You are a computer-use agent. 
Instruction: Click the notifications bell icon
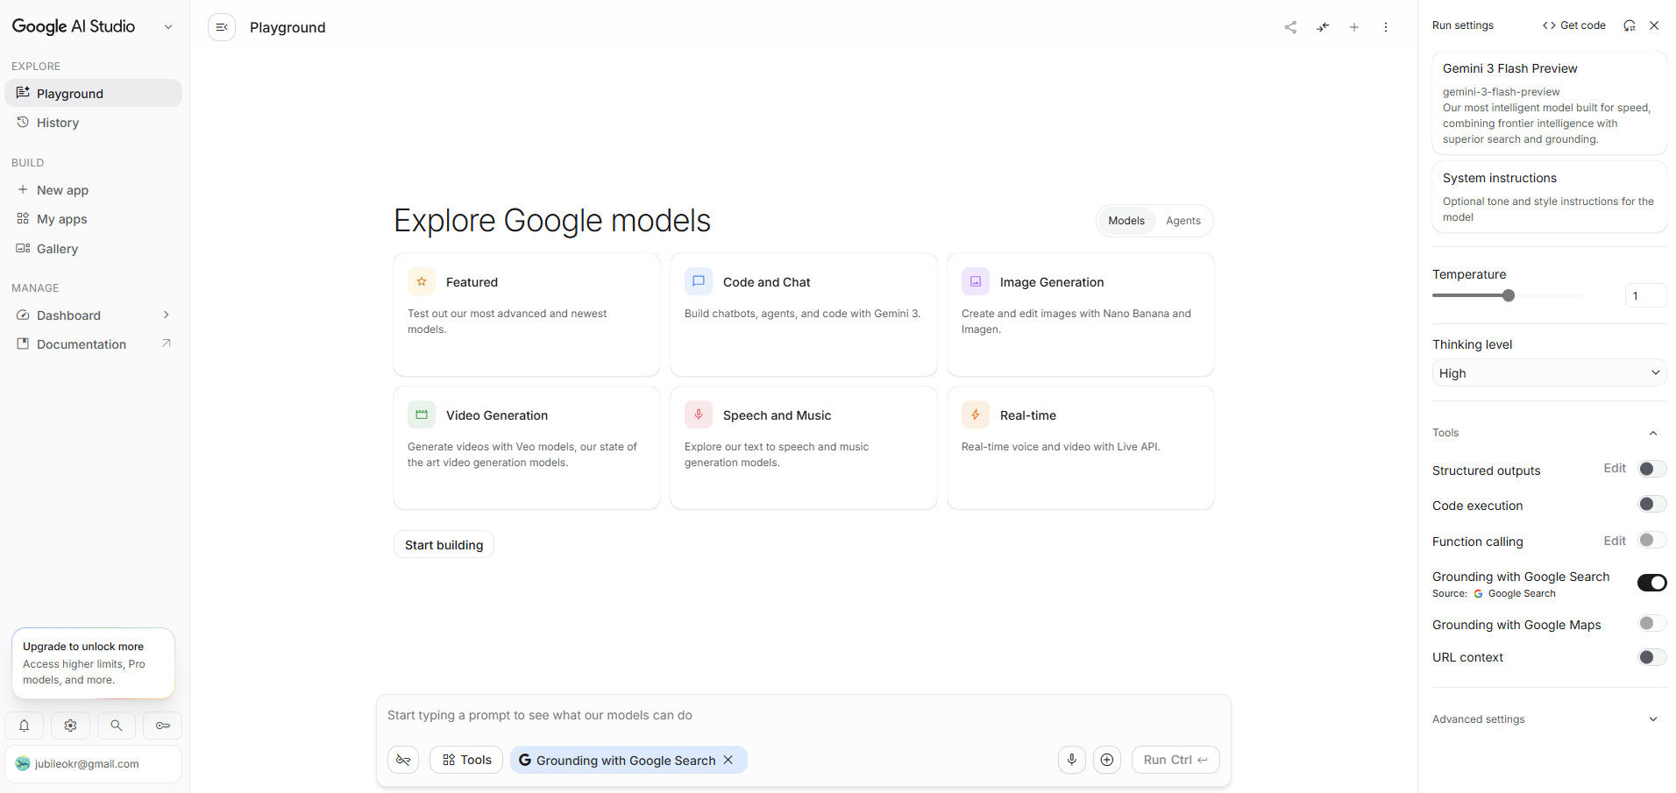25,726
